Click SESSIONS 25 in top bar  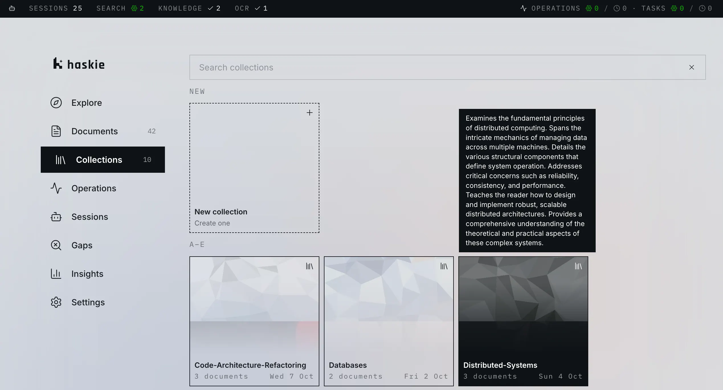click(x=56, y=8)
